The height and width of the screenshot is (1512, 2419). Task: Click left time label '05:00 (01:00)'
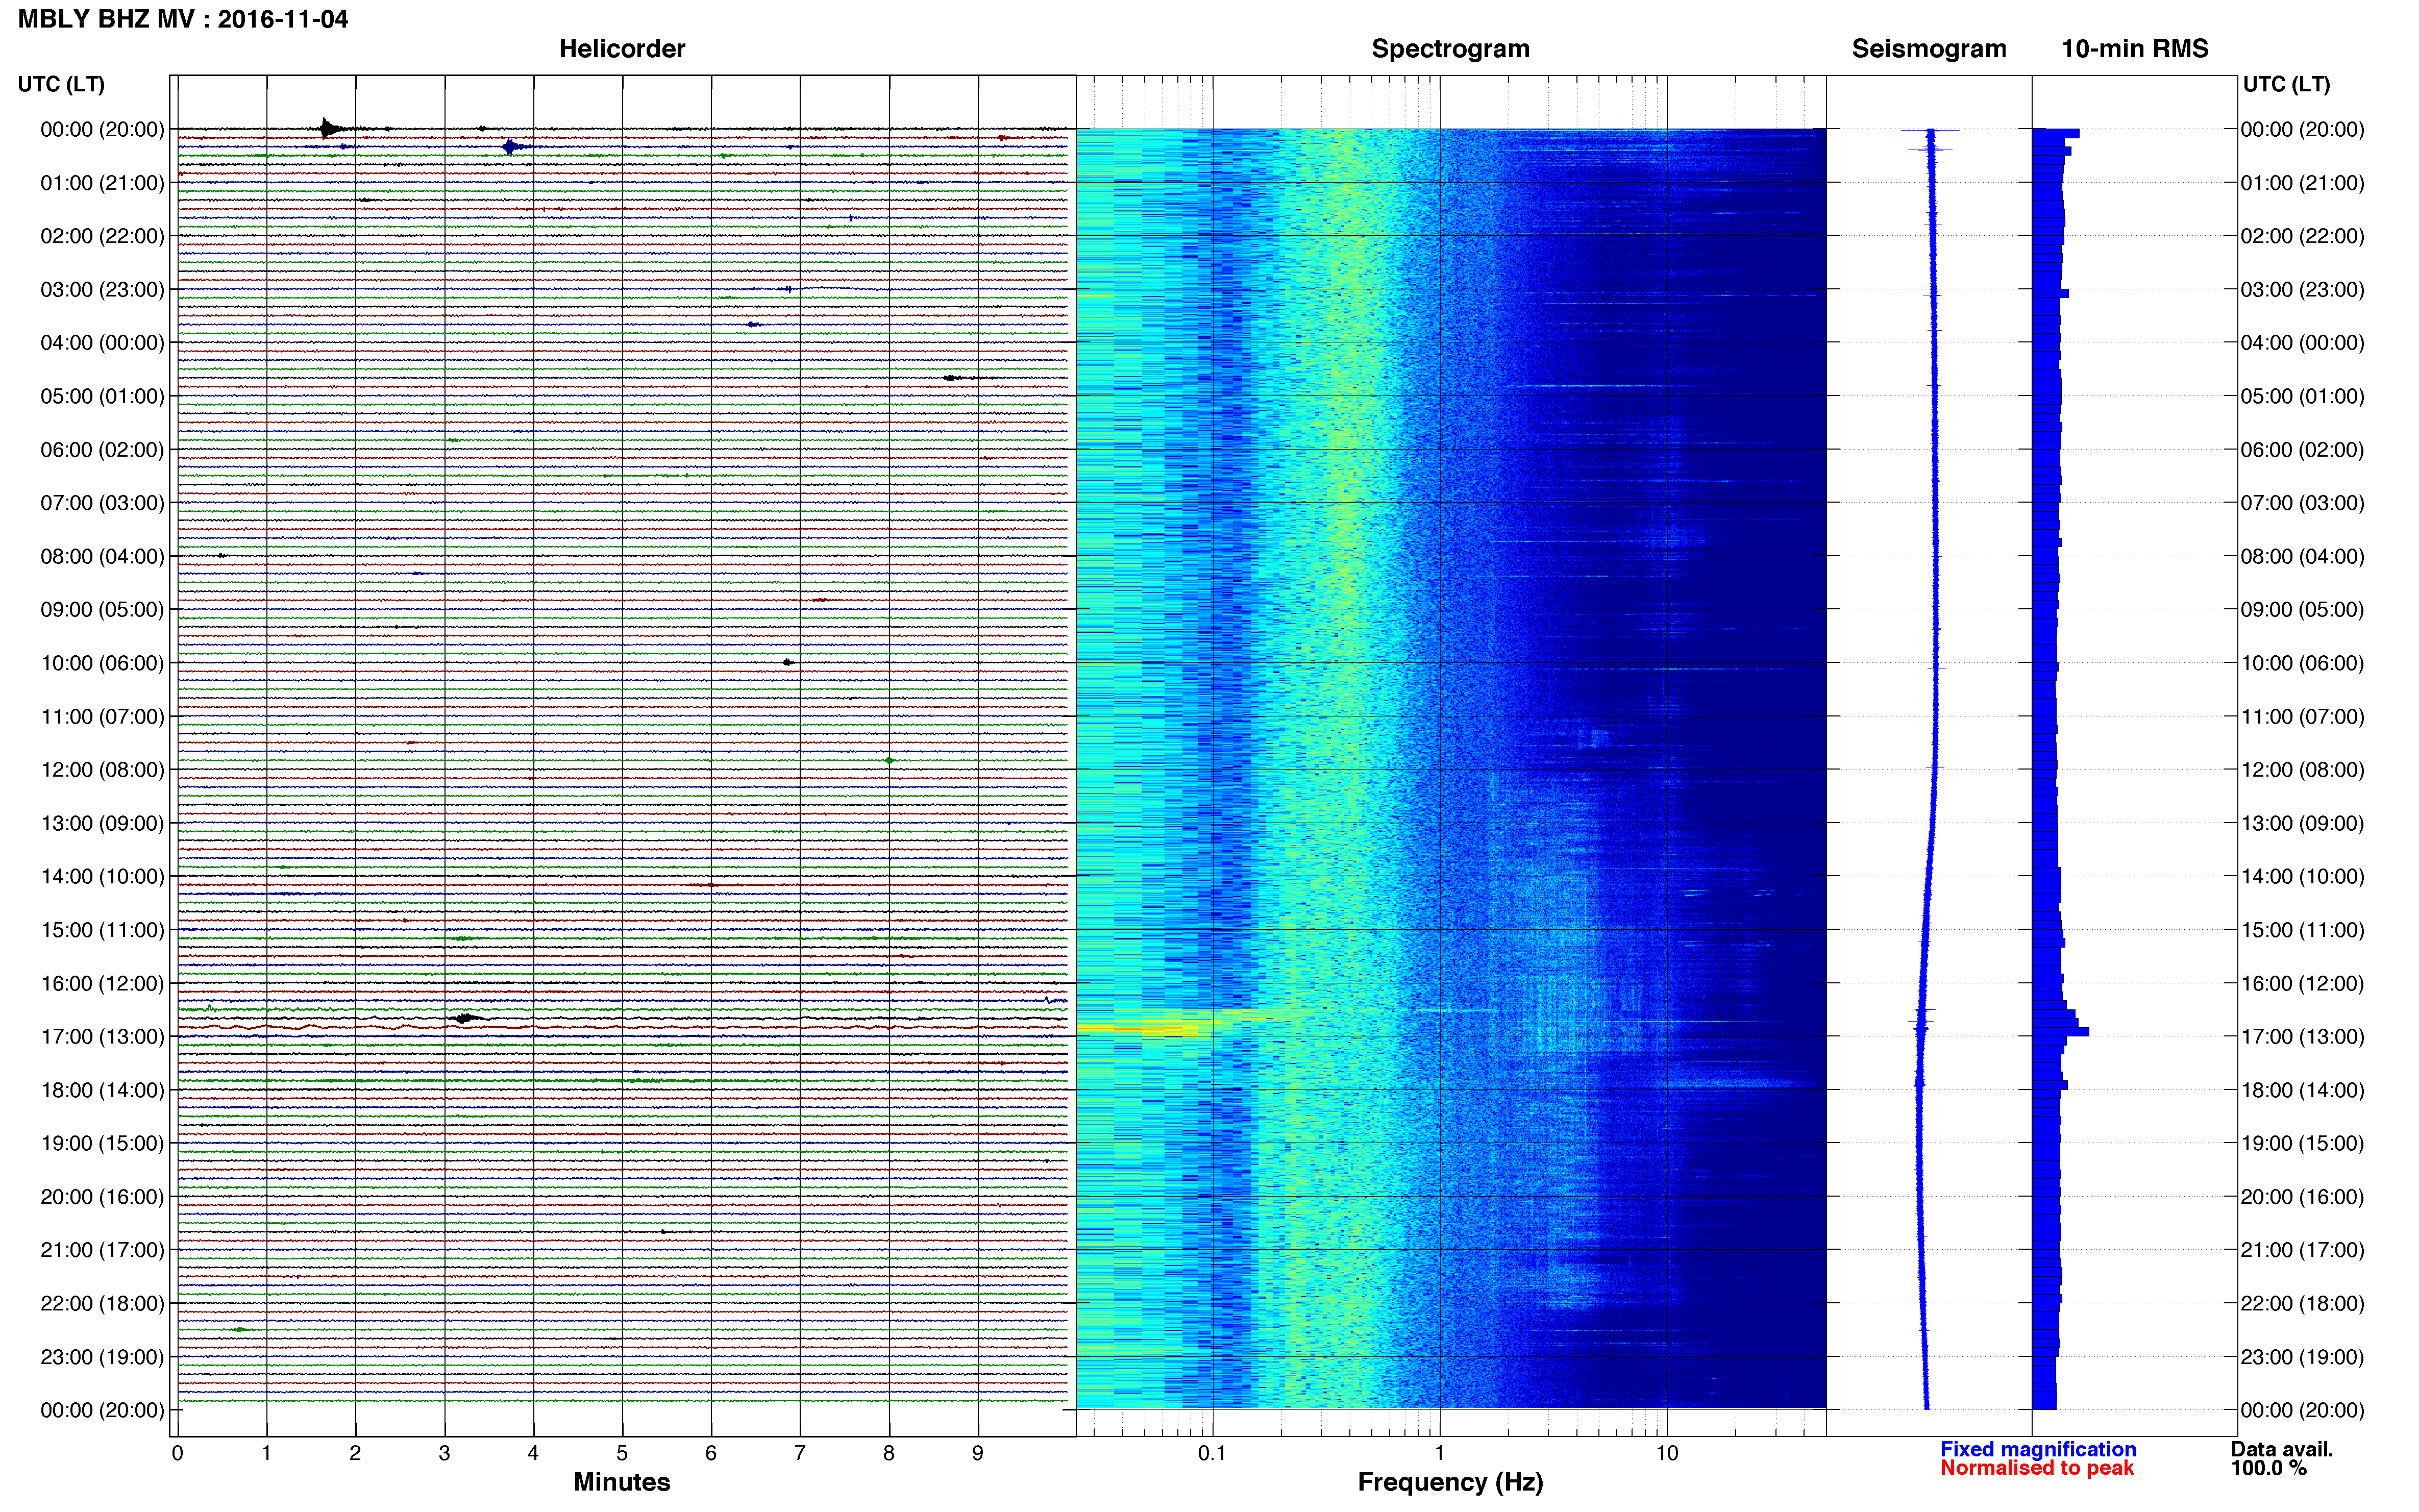coord(102,396)
